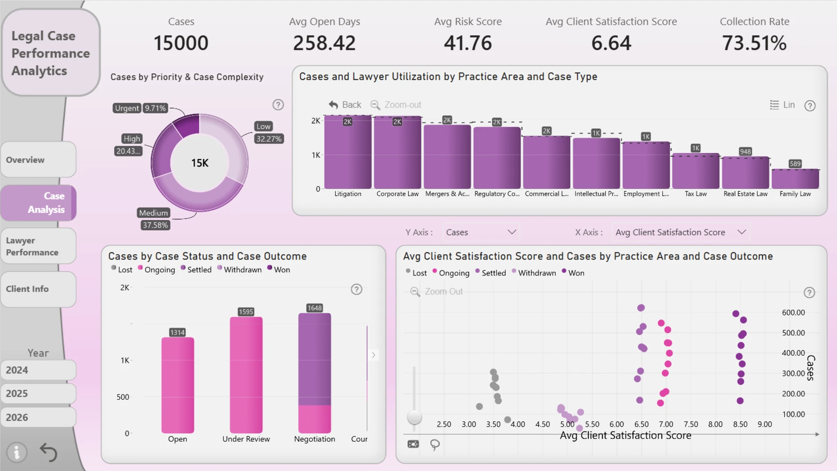The height and width of the screenshot is (471, 837).
Task: Click the Low priority donut label
Action: pos(263,126)
